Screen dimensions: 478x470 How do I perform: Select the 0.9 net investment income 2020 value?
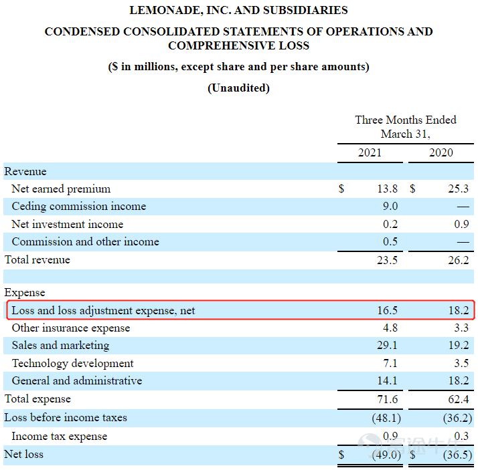[461, 225]
